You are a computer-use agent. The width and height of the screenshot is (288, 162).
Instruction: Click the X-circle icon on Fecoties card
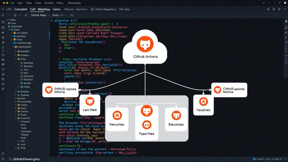[x=204, y=101]
